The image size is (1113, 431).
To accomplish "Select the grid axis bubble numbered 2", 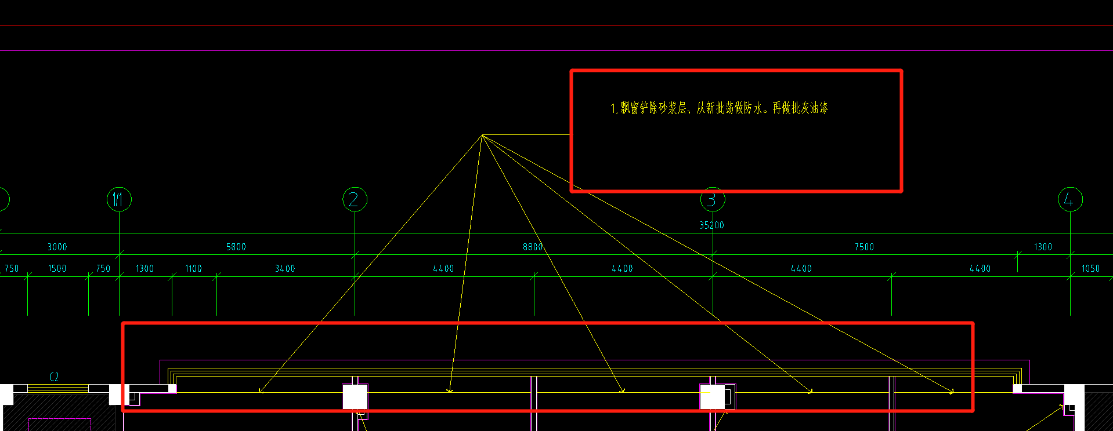I will click(355, 199).
